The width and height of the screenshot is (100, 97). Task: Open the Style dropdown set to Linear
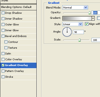click(x=73, y=24)
